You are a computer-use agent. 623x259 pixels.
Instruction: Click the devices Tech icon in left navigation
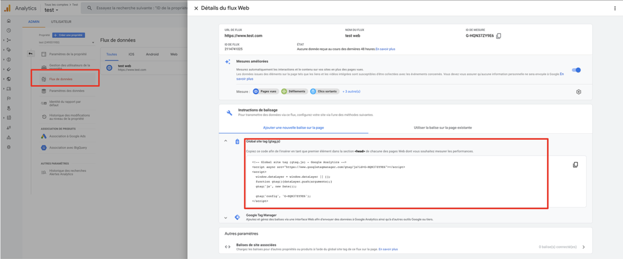click(x=9, y=89)
